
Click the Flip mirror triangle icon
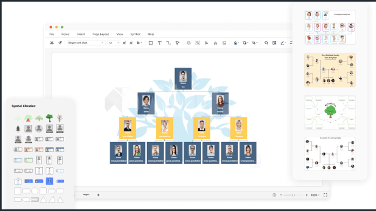click(x=215, y=43)
